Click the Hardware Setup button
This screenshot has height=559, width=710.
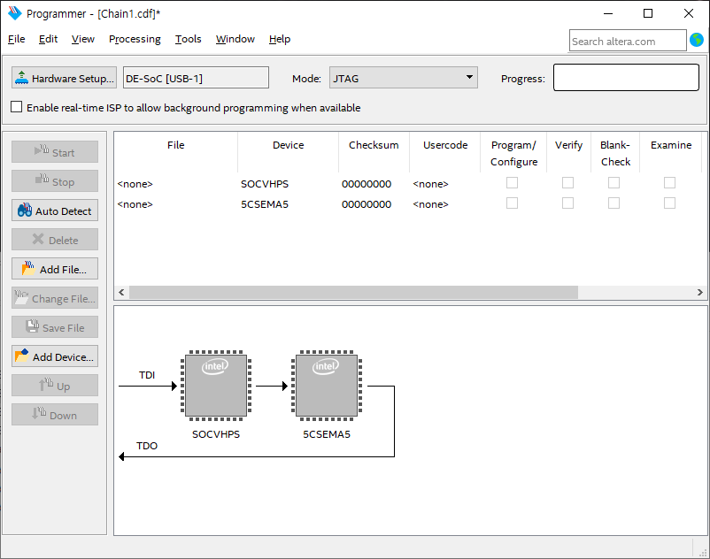[64, 78]
